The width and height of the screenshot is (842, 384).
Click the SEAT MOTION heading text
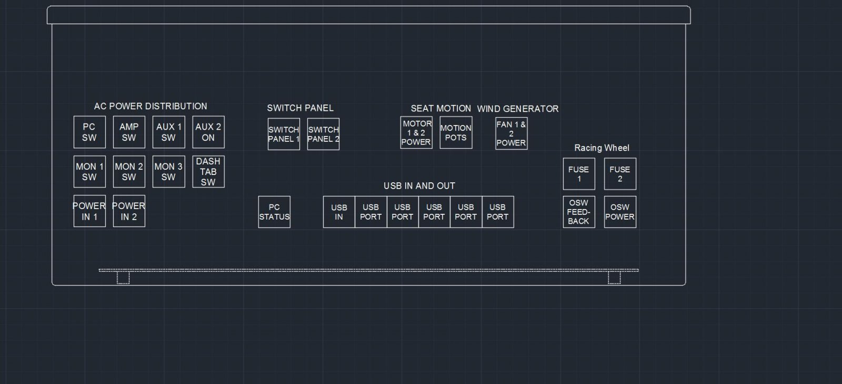[x=441, y=108]
